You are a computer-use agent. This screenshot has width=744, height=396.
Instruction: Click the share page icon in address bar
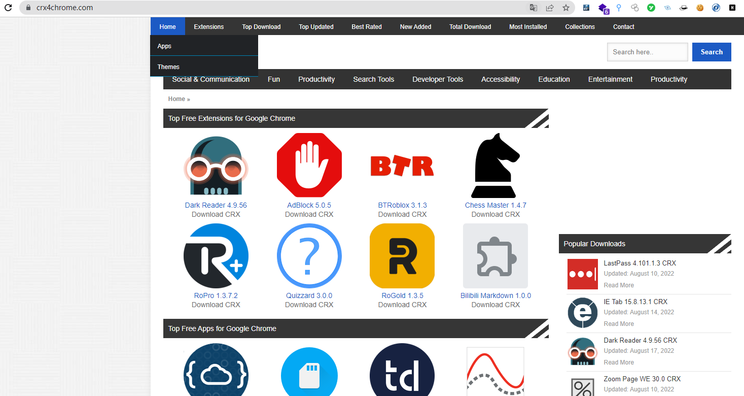pos(550,8)
